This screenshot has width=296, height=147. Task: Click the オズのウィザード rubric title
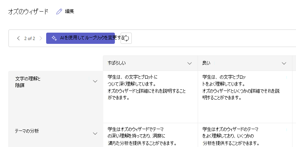coord(28,12)
